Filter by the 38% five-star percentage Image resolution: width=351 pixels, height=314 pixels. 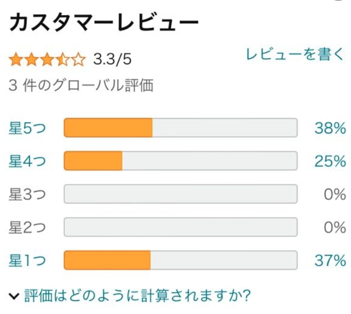pyautogui.click(x=330, y=128)
